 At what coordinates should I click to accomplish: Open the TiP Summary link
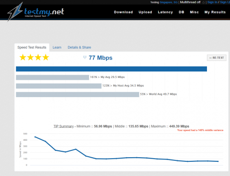pos(63,126)
